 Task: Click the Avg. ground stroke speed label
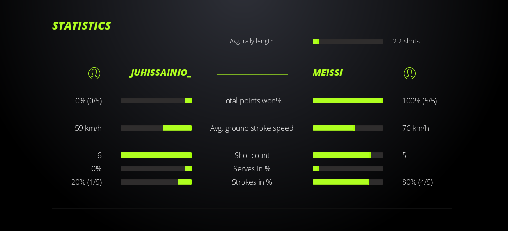pos(252,128)
